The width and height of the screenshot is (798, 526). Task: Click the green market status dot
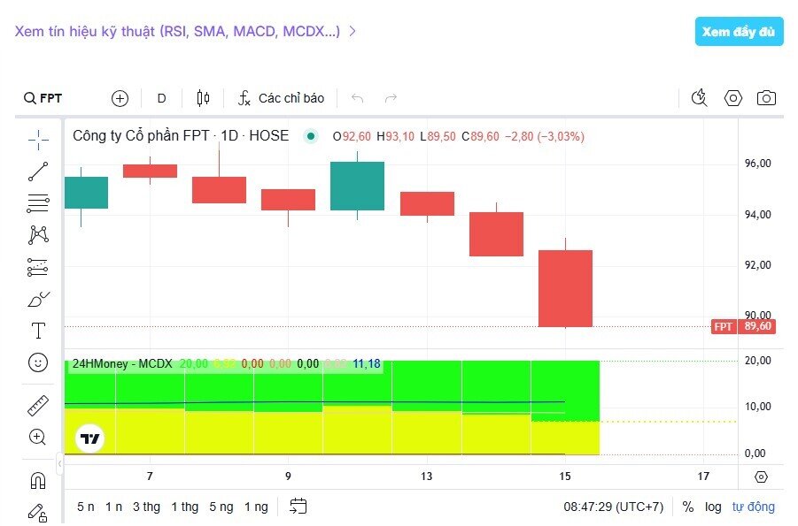point(311,136)
